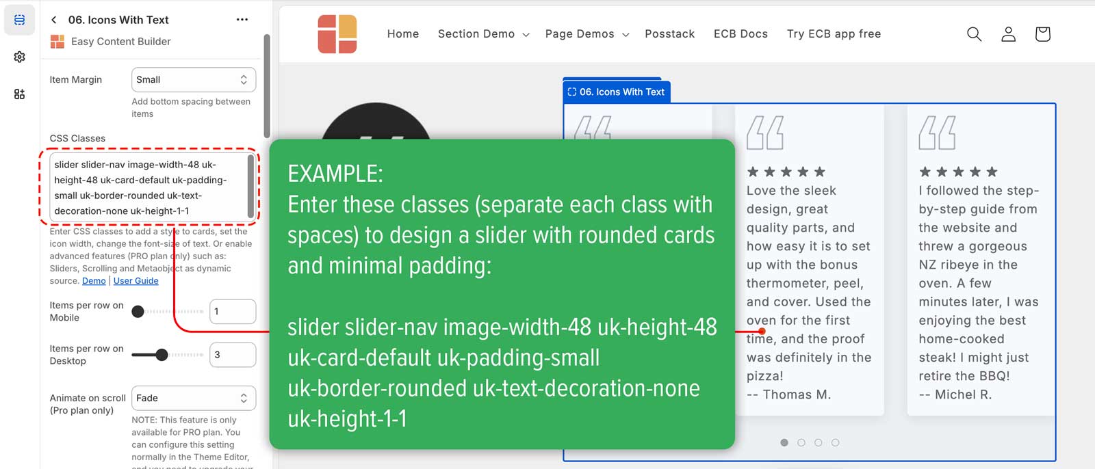Open the three-dot more actions menu
This screenshot has height=469, width=1095.
[x=242, y=20]
